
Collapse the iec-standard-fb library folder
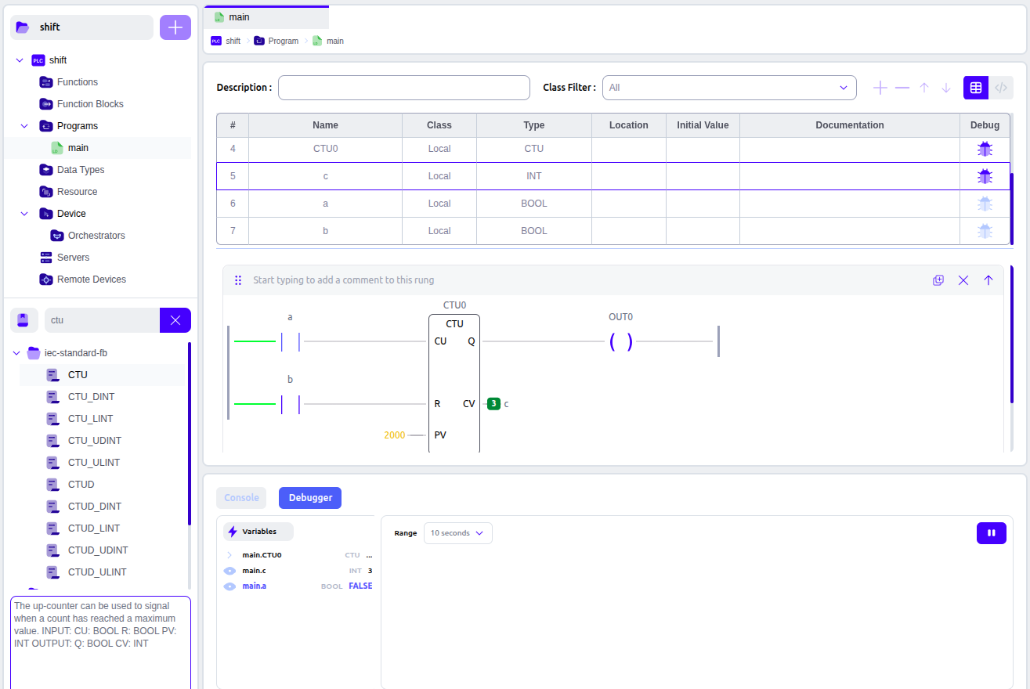16,353
